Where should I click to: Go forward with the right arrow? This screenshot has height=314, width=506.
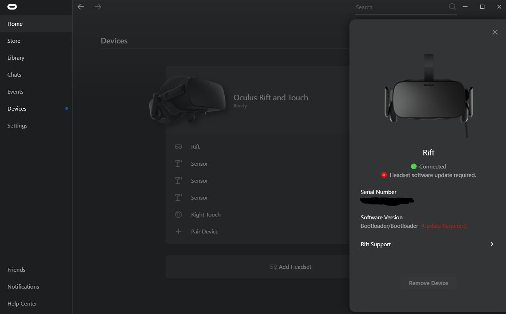(x=98, y=7)
